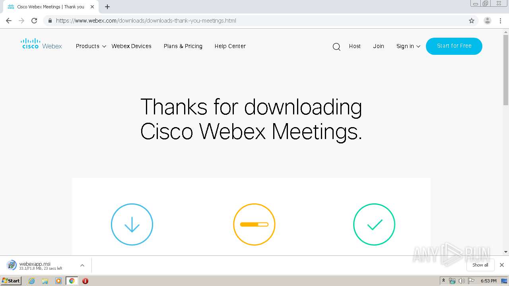
Task: Click the blue download arrow circle icon
Action: [x=132, y=224]
